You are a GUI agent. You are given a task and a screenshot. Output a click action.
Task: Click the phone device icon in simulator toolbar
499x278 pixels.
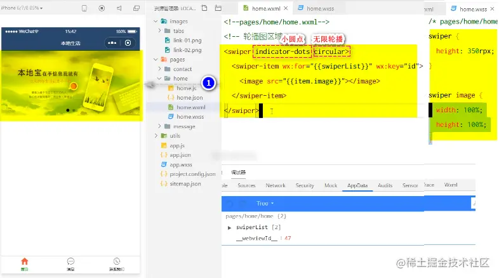point(84,8)
